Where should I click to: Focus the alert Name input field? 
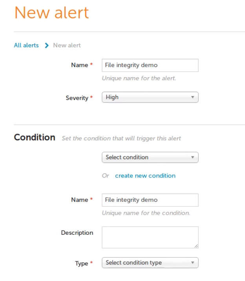(150, 65)
